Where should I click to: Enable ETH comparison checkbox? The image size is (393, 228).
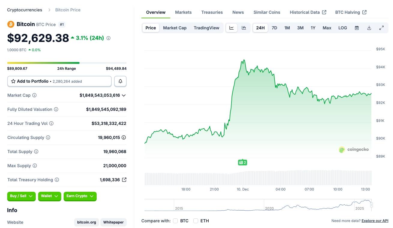pyautogui.click(x=196, y=221)
